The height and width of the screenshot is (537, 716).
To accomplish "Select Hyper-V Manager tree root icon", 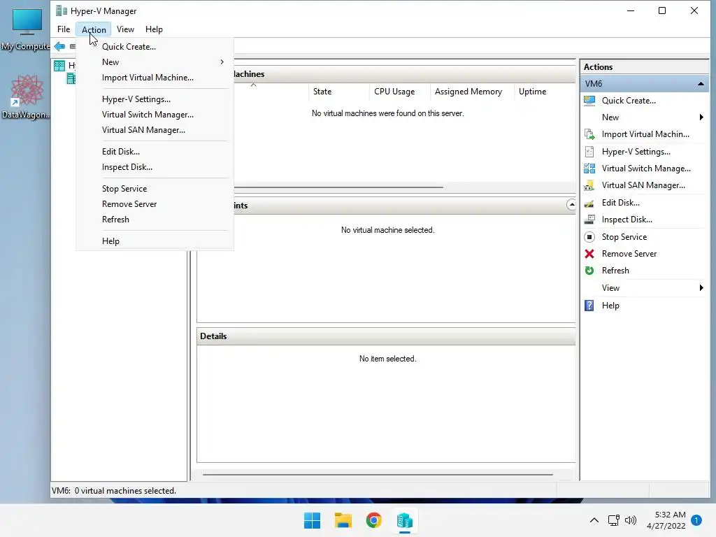I will click(59, 66).
